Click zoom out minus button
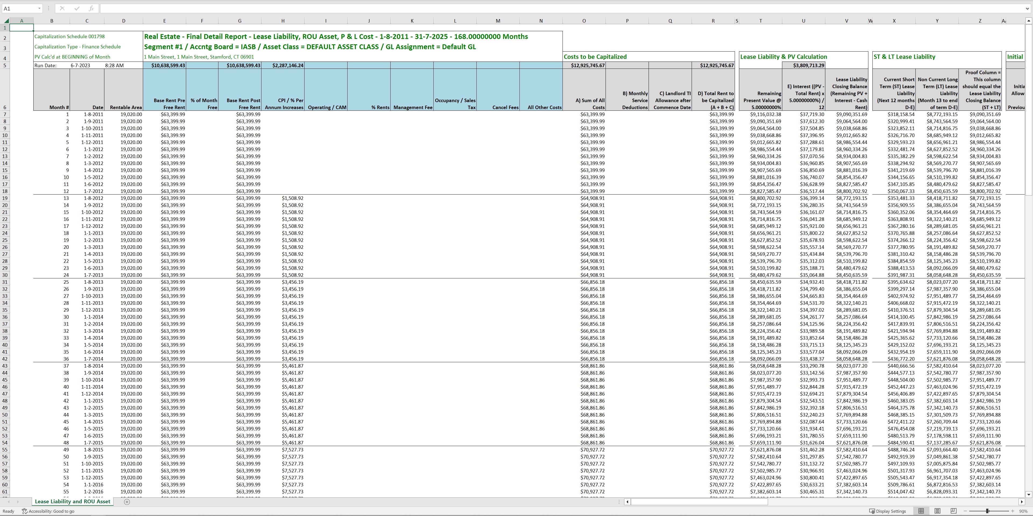 [965, 511]
